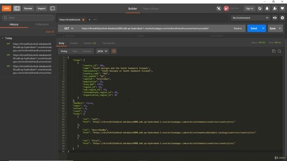Open response search magnifier icon
The height and width of the screenshot is (161, 287).
click(x=279, y=51)
